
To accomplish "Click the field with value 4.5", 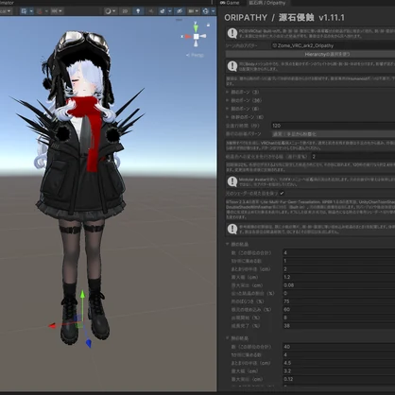I will tap(338, 363).
